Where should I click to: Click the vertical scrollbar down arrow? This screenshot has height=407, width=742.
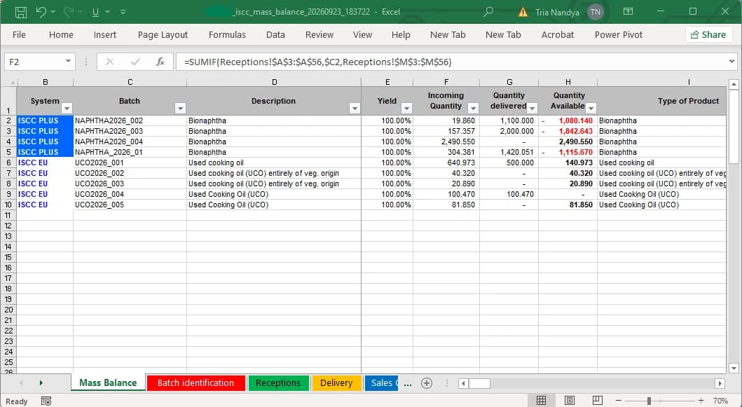coord(734,368)
